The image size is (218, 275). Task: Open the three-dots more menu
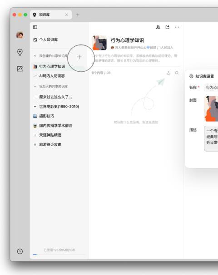click(177, 27)
